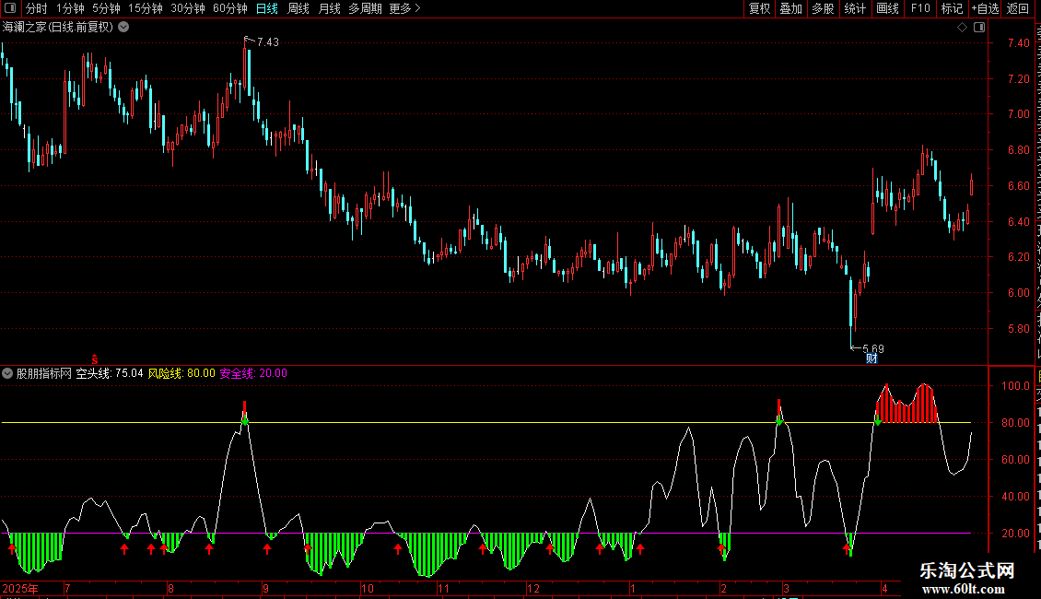Switch to 日线 daily chart
The height and width of the screenshot is (599, 1041).
tap(267, 8)
